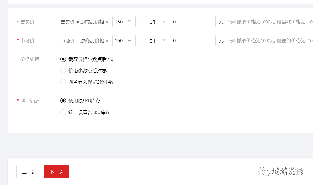Screen dimensions: 313x185
Task: Click the red 下一步 button
Action: [x=56, y=172]
